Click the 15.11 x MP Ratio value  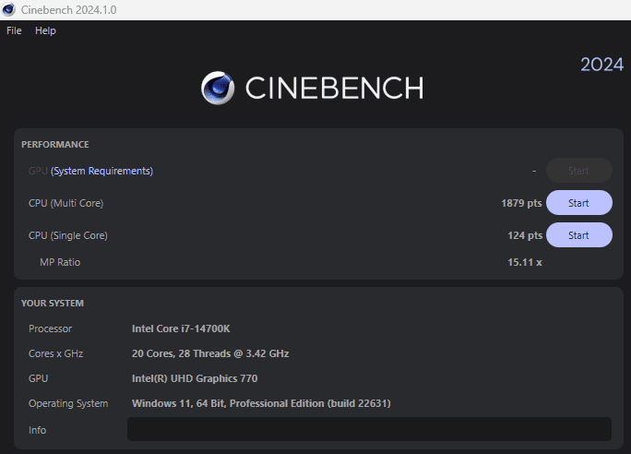pyautogui.click(x=525, y=262)
